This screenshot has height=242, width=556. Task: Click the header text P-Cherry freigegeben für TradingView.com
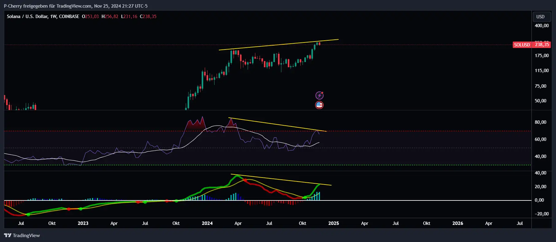click(x=48, y=6)
